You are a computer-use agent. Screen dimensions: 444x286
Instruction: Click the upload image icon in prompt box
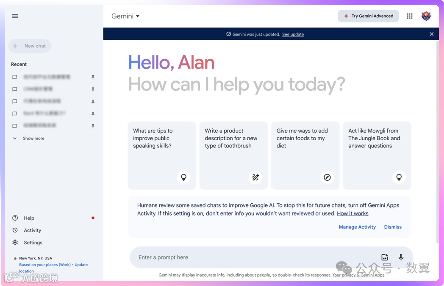point(385,257)
